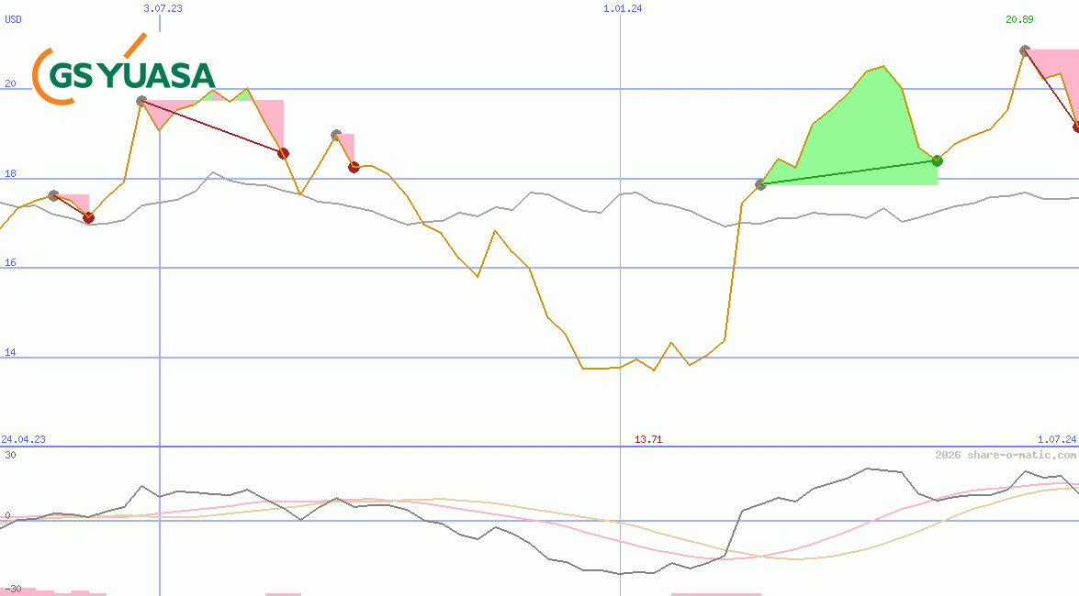The image size is (1079, 596).
Task: Click the gray buy marker starting the green trade
Action: tap(760, 184)
